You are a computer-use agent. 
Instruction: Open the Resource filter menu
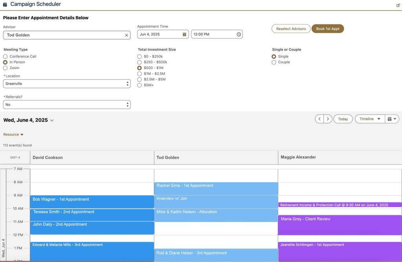(13, 135)
